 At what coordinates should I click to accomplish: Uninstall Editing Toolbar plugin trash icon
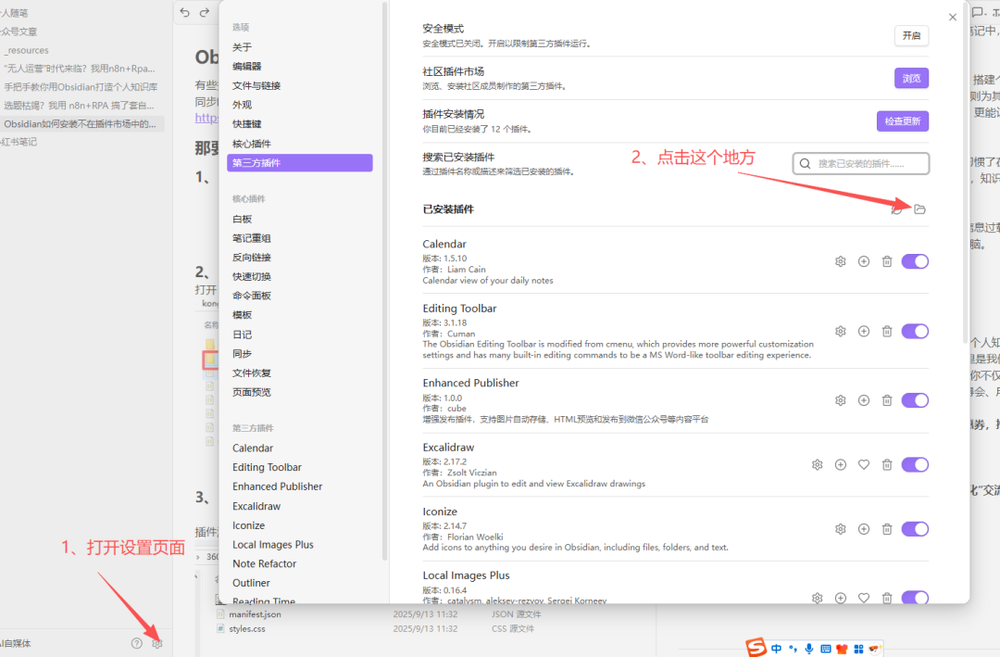(886, 332)
